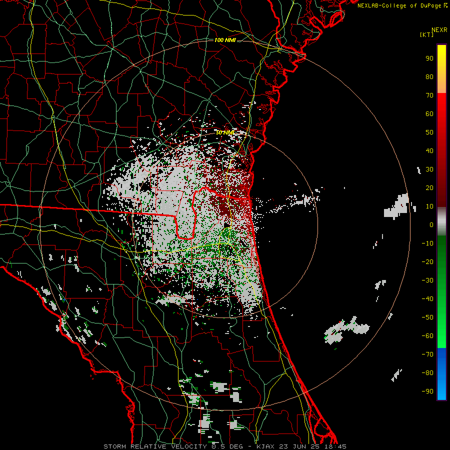Click the -80 knots scale value
The width and height of the screenshot is (450, 450).
(x=427, y=373)
